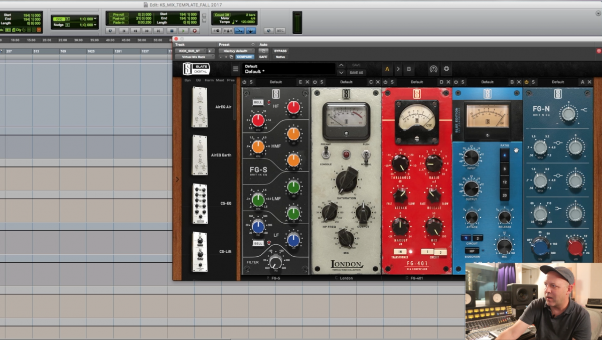Click the MTC icon in the transport toolbar

point(280,31)
